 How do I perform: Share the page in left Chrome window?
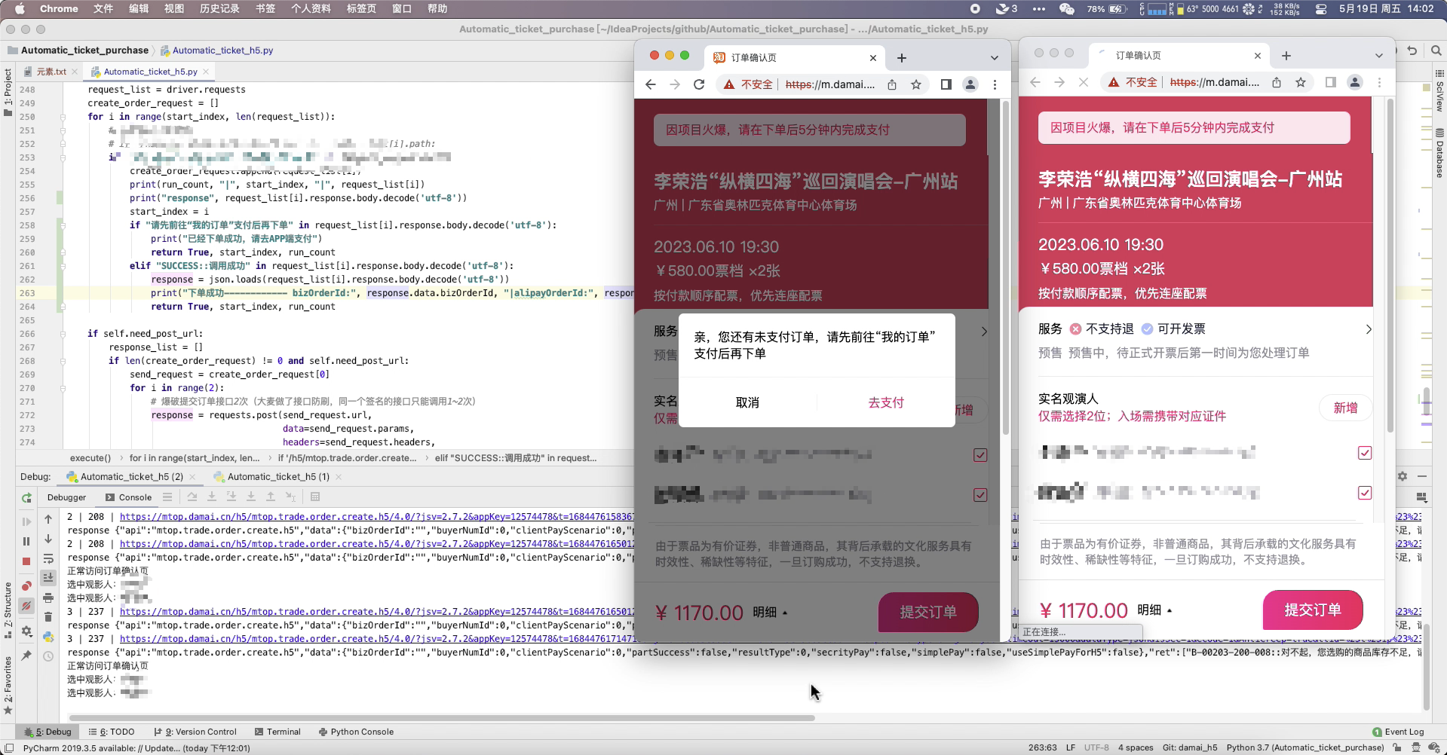point(892,84)
